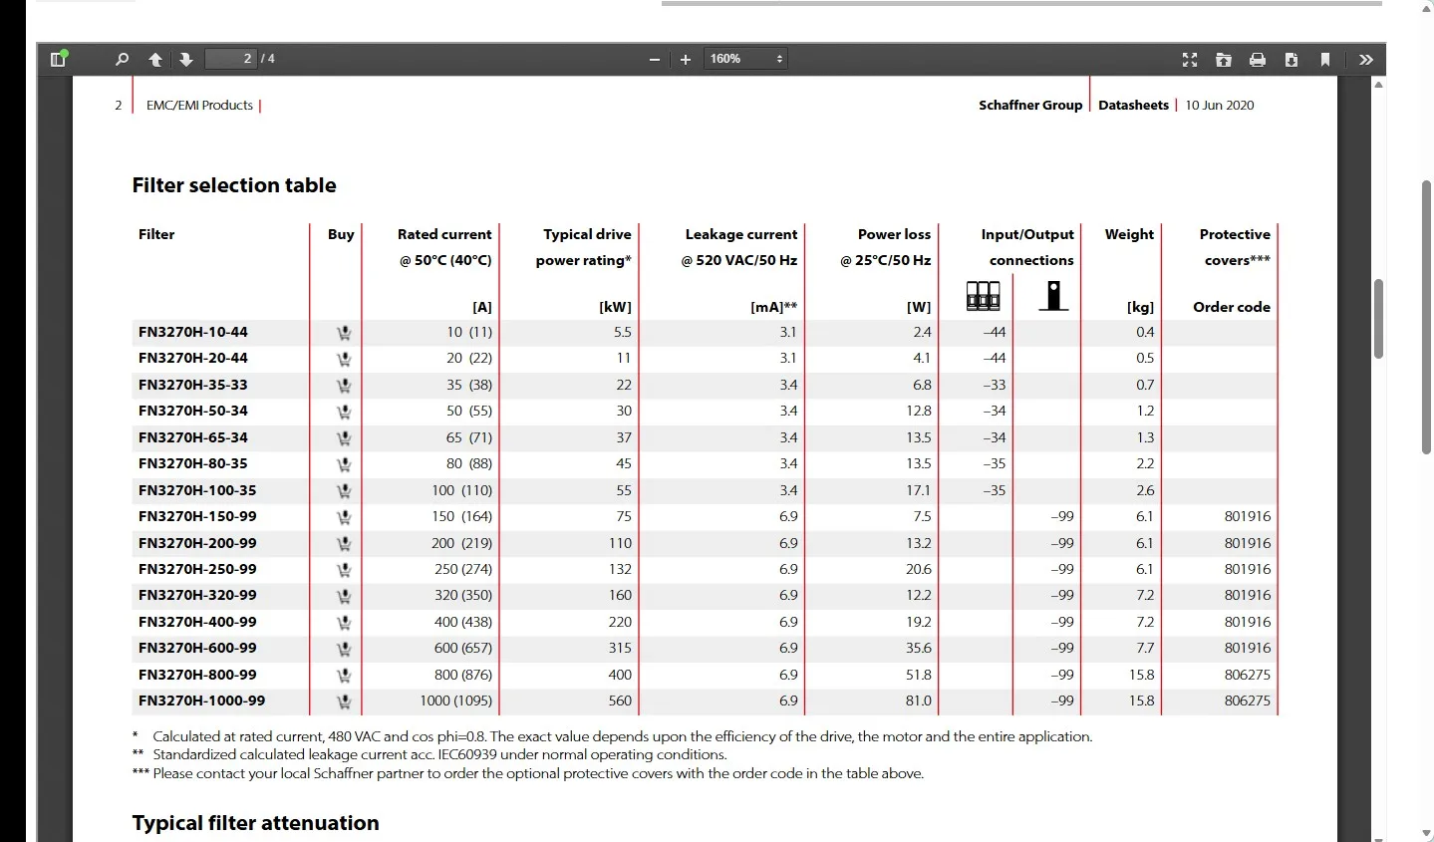
Task: Print the datasheet document
Action: pyautogui.click(x=1258, y=60)
